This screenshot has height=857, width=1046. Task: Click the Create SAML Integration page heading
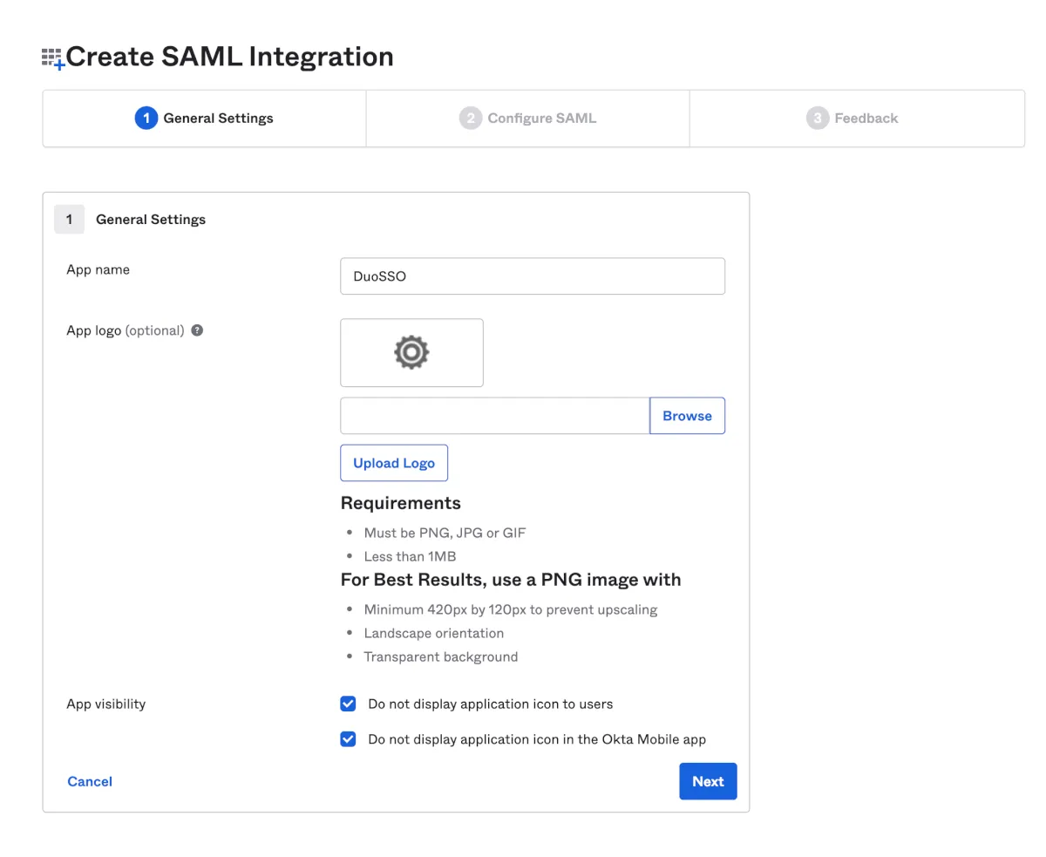pos(230,57)
